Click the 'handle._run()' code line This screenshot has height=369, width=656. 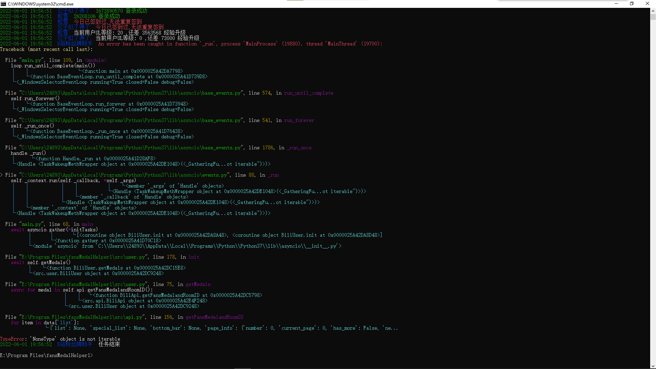click(x=28, y=153)
